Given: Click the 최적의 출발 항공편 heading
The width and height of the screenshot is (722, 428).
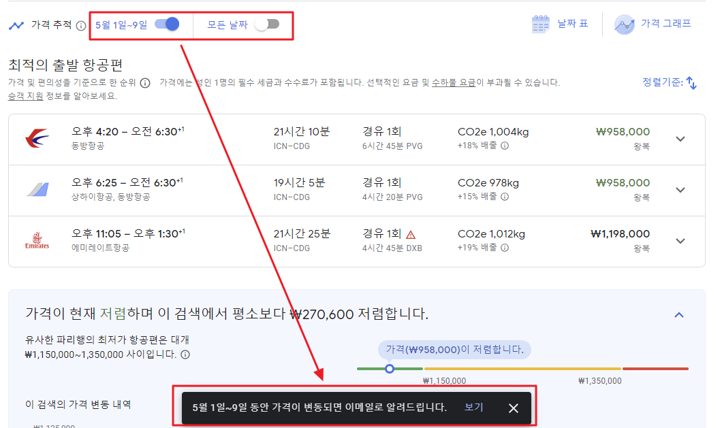Looking at the screenshot, I should [x=65, y=65].
